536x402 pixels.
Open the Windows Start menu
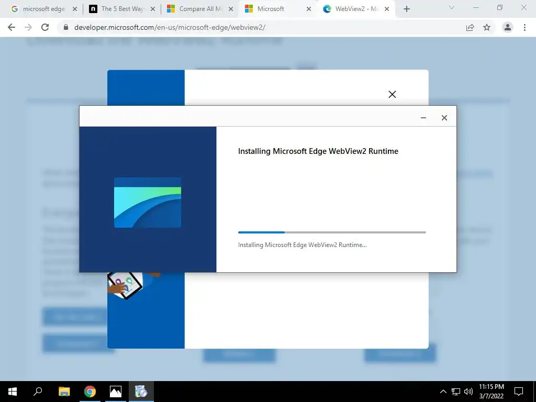pyautogui.click(x=13, y=392)
